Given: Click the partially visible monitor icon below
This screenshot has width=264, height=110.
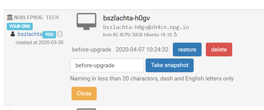Looking at the screenshot, I should [86, 109].
